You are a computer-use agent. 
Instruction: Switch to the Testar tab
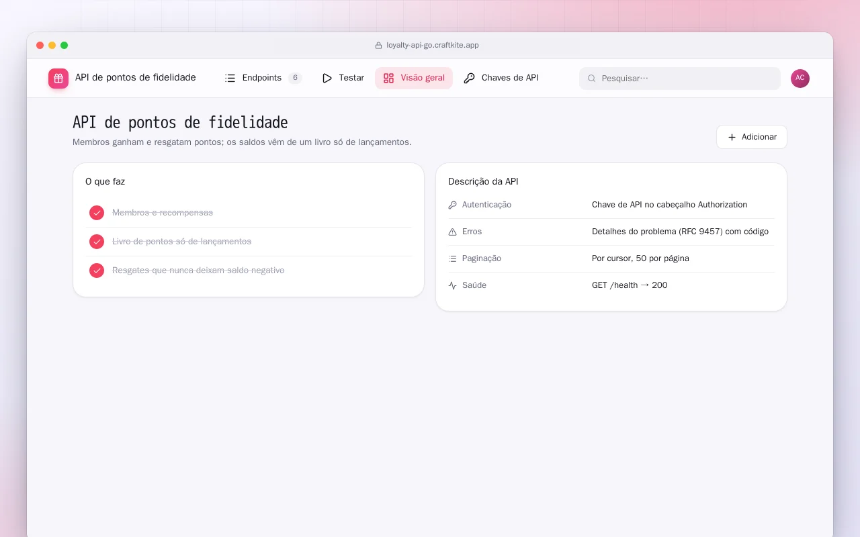point(343,78)
